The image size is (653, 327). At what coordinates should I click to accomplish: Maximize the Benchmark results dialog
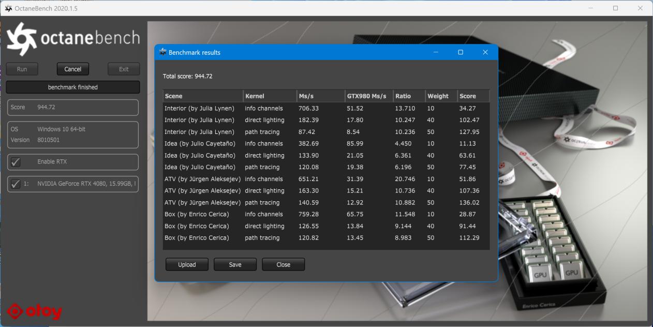coord(461,52)
